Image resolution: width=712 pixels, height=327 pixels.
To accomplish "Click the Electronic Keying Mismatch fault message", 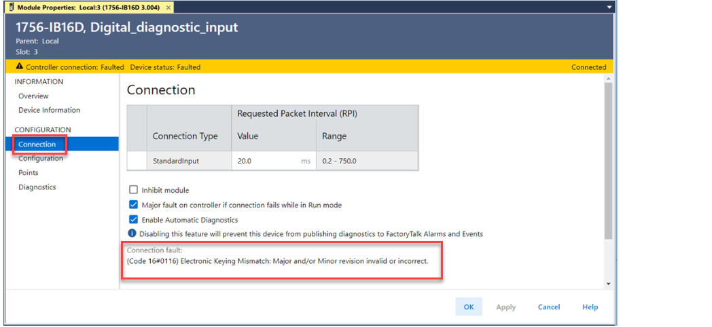I will pos(277,262).
